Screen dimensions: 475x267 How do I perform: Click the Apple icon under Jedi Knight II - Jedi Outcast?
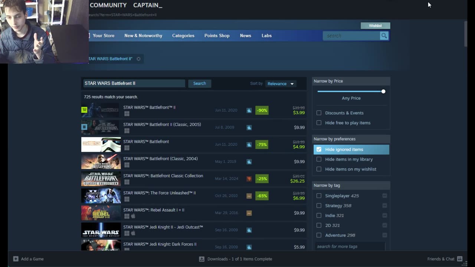point(133,233)
